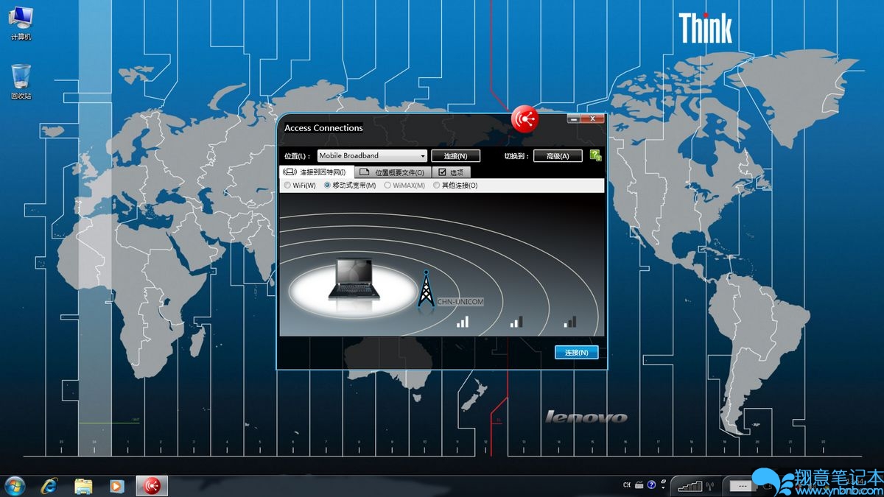This screenshot has height=497, width=884.
Task: Click the 位置(L) label
Action: (297, 156)
